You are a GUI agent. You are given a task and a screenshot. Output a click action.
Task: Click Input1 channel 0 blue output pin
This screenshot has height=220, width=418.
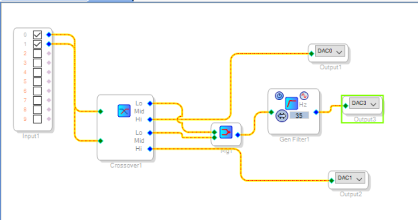click(x=49, y=35)
